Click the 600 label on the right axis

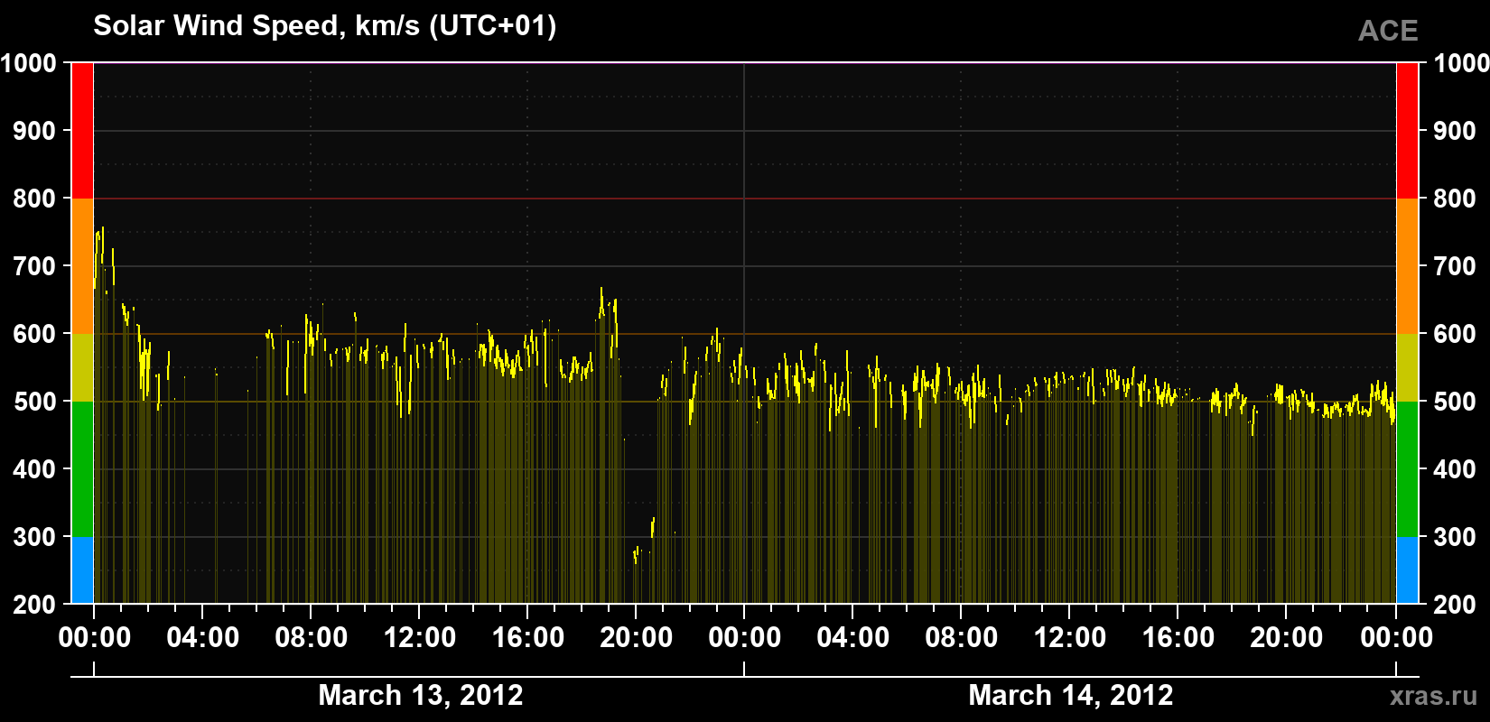coord(1455,334)
